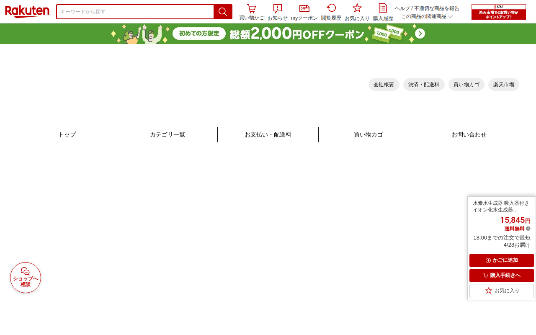Click the 購入手続きへ button
Image resolution: width=536 pixels, height=335 pixels.
pyautogui.click(x=502, y=276)
